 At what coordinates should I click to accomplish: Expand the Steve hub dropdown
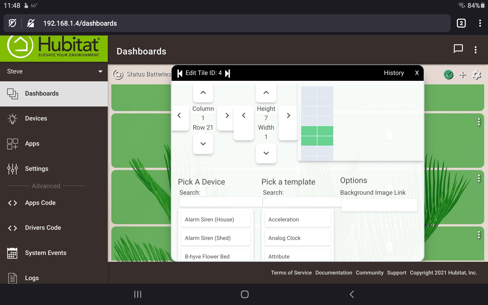point(100,71)
